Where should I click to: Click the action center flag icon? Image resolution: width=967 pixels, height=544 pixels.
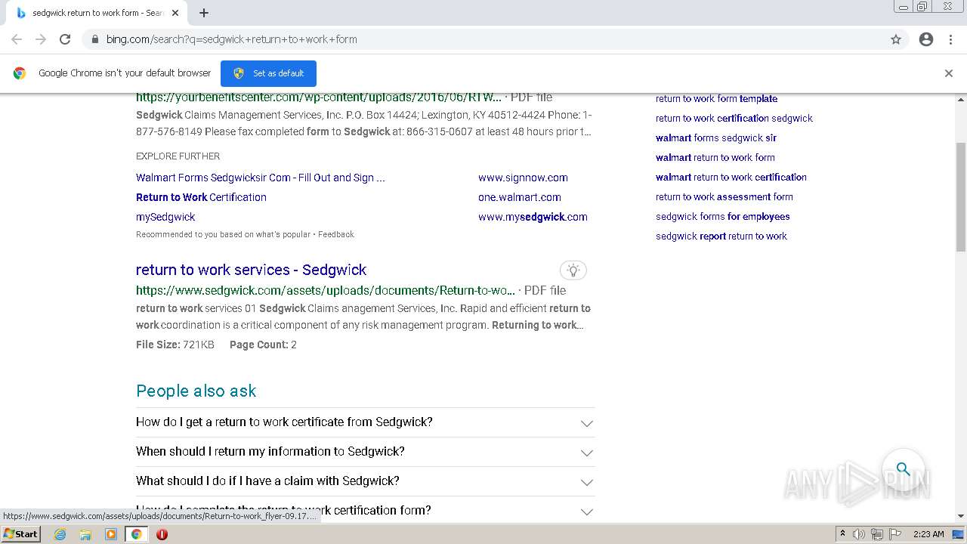(895, 534)
